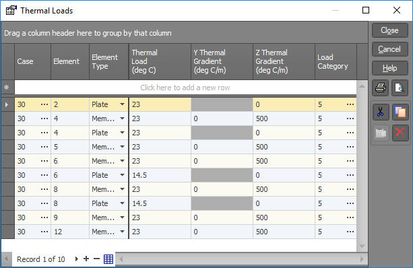Toggle grid view icon in record navigator
413x268 pixels.
pyautogui.click(x=108, y=259)
